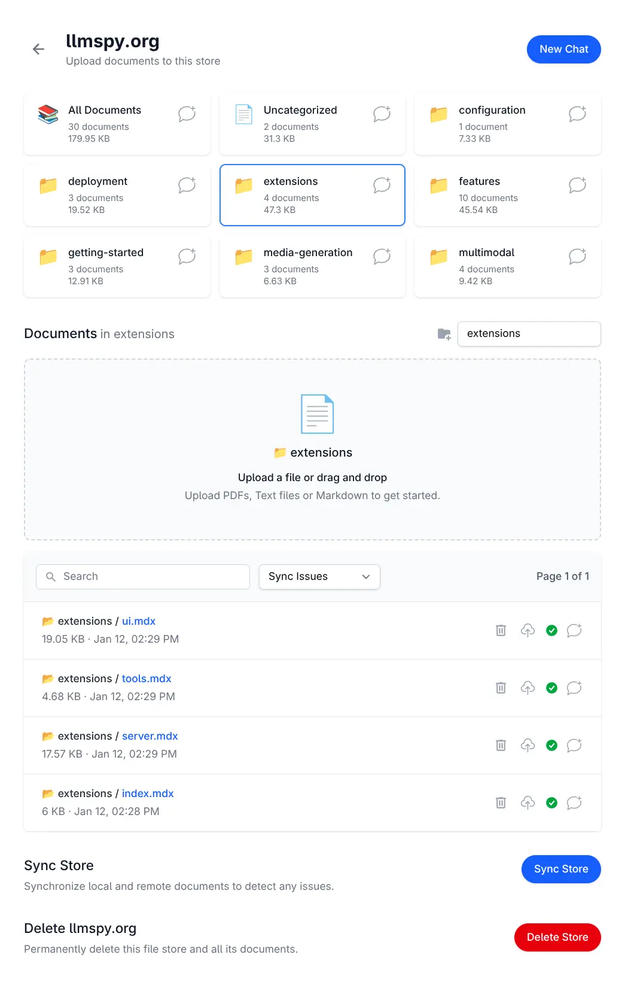Select the deployment folder card
Screen dimensions: 625x982
(x=108, y=195)
